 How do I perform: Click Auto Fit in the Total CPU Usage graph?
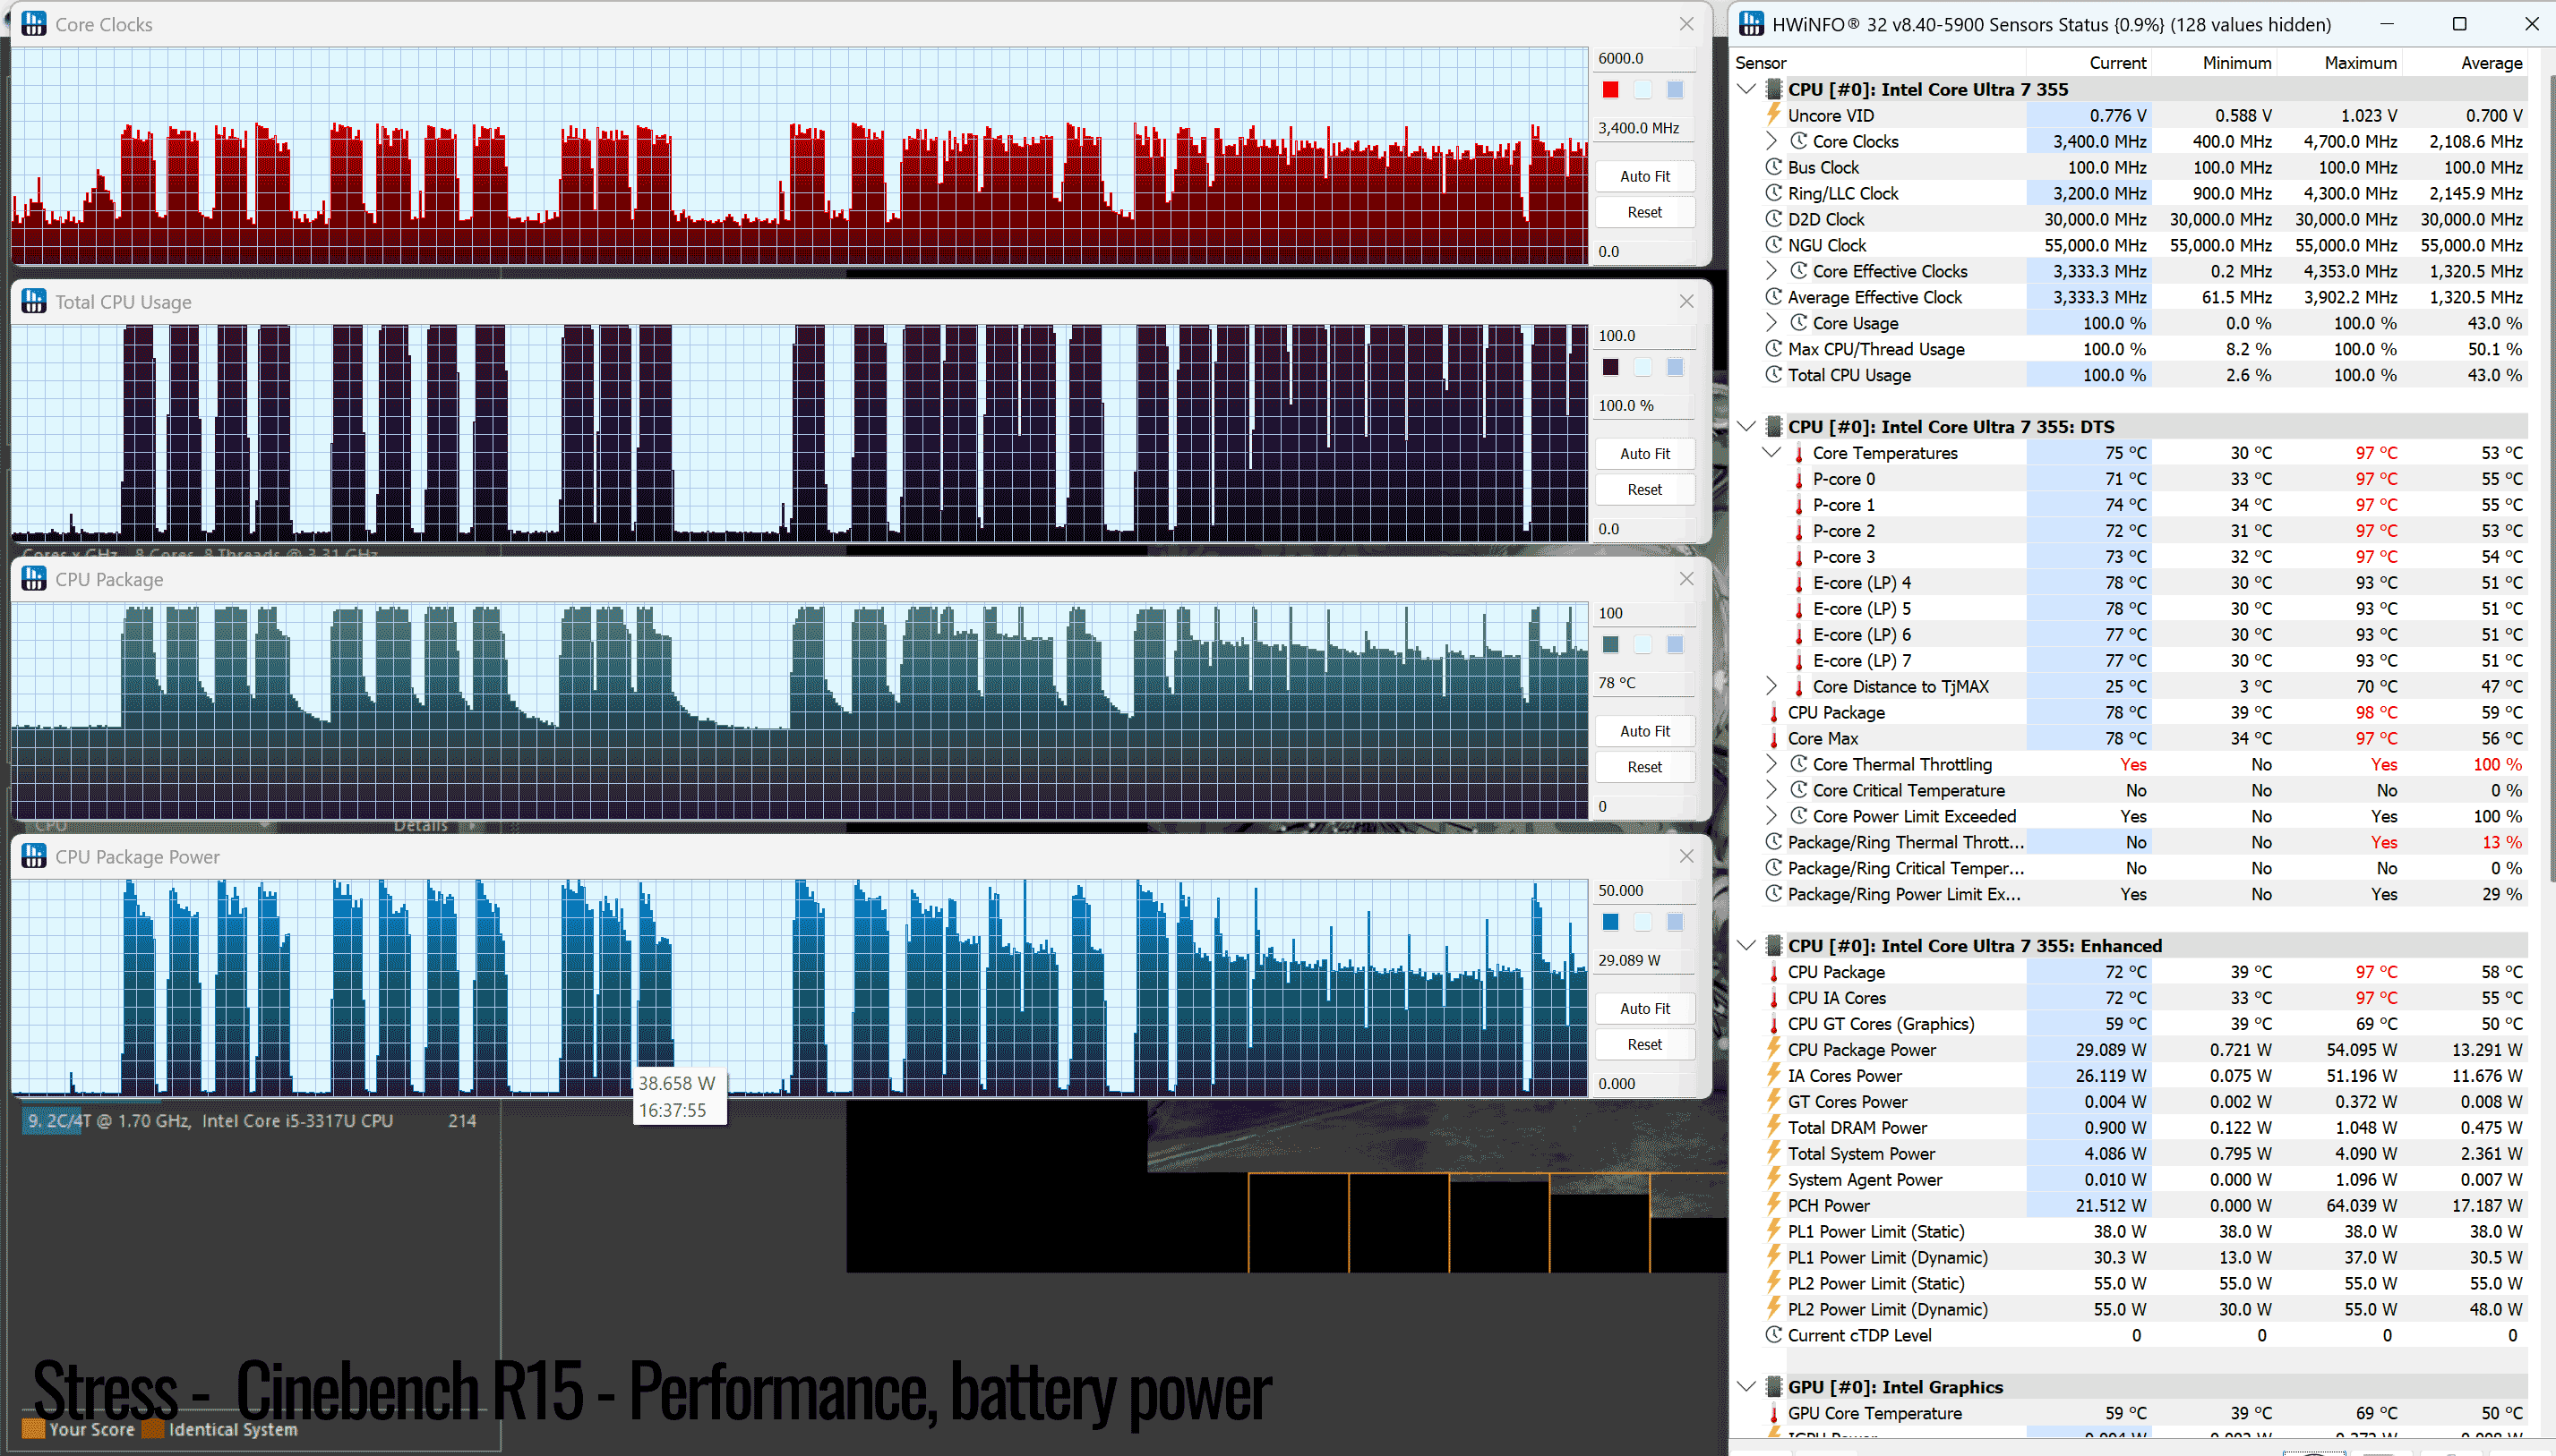1644,454
